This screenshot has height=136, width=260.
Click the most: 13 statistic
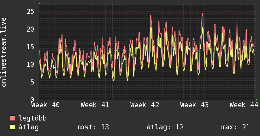pos(92,127)
